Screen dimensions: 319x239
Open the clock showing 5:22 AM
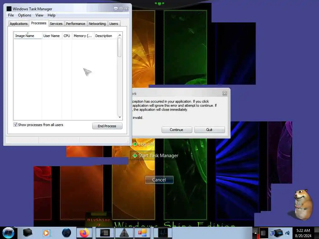coord(303,231)
